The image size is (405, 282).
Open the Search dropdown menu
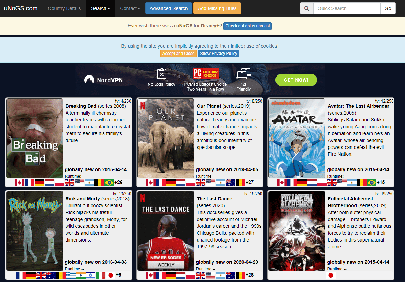coord(100,8)
